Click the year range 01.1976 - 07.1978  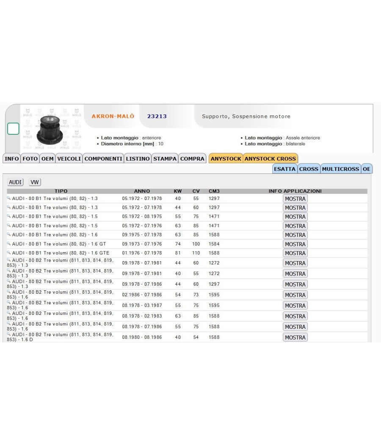142,253
